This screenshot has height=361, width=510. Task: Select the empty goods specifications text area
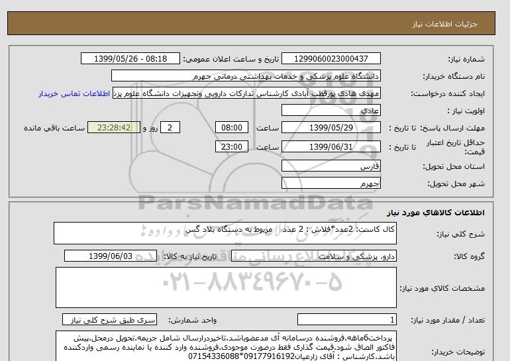click(226, 287)
